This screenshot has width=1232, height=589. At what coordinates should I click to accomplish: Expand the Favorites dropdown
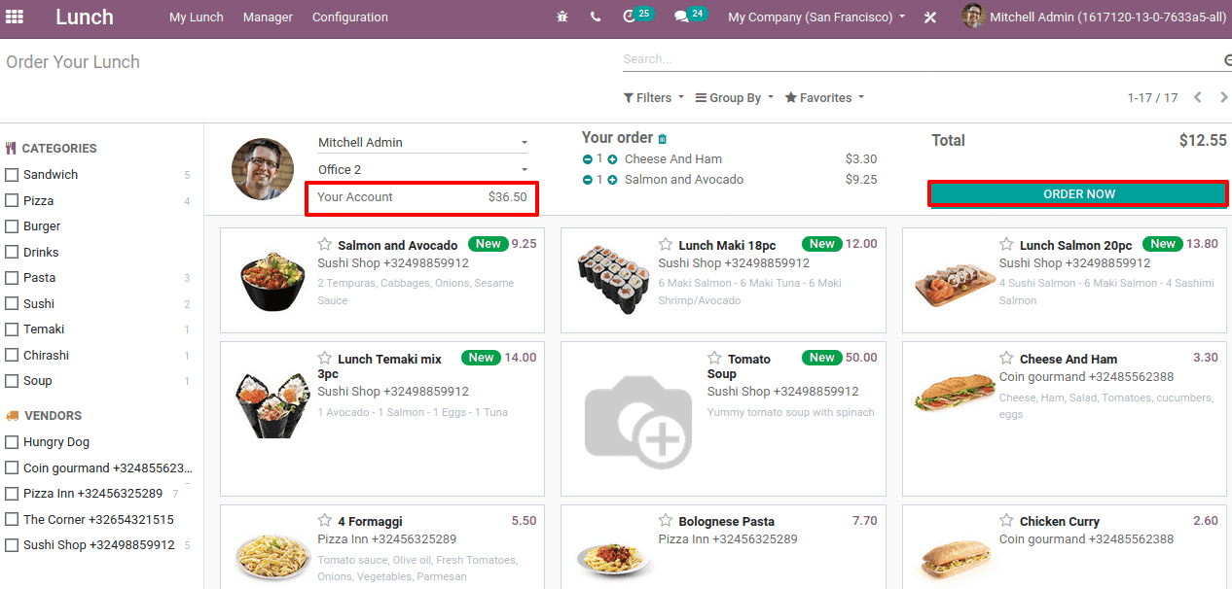tap(824, 98)
